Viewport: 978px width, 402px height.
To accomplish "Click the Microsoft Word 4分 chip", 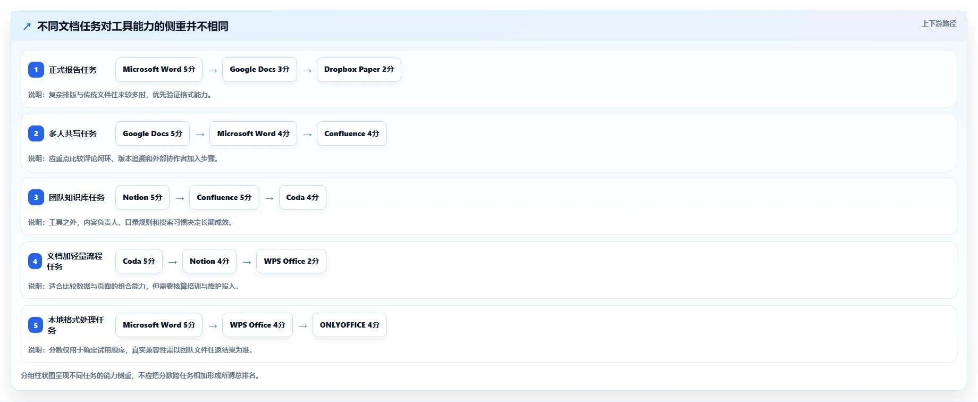I will click(x=253, y=133).
